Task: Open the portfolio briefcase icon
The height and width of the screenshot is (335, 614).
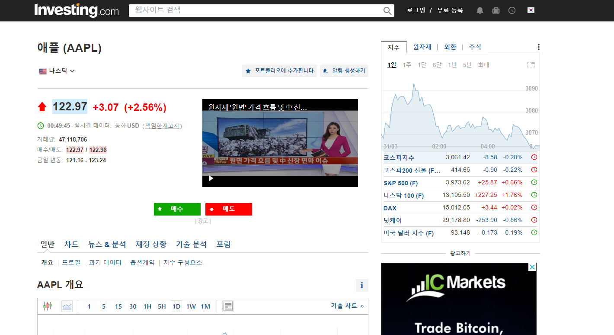Action: [496, 10]
